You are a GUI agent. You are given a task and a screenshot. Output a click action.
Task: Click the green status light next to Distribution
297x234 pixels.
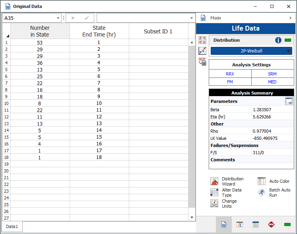(x=288, y=40)
